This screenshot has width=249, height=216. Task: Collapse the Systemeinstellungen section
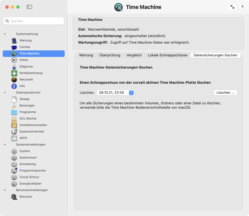(x=5, y=144)
